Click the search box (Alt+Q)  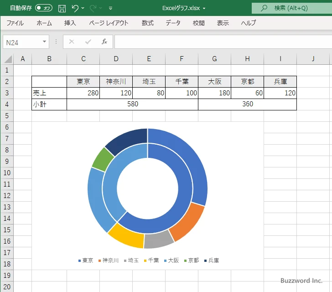tap(292, 8)
